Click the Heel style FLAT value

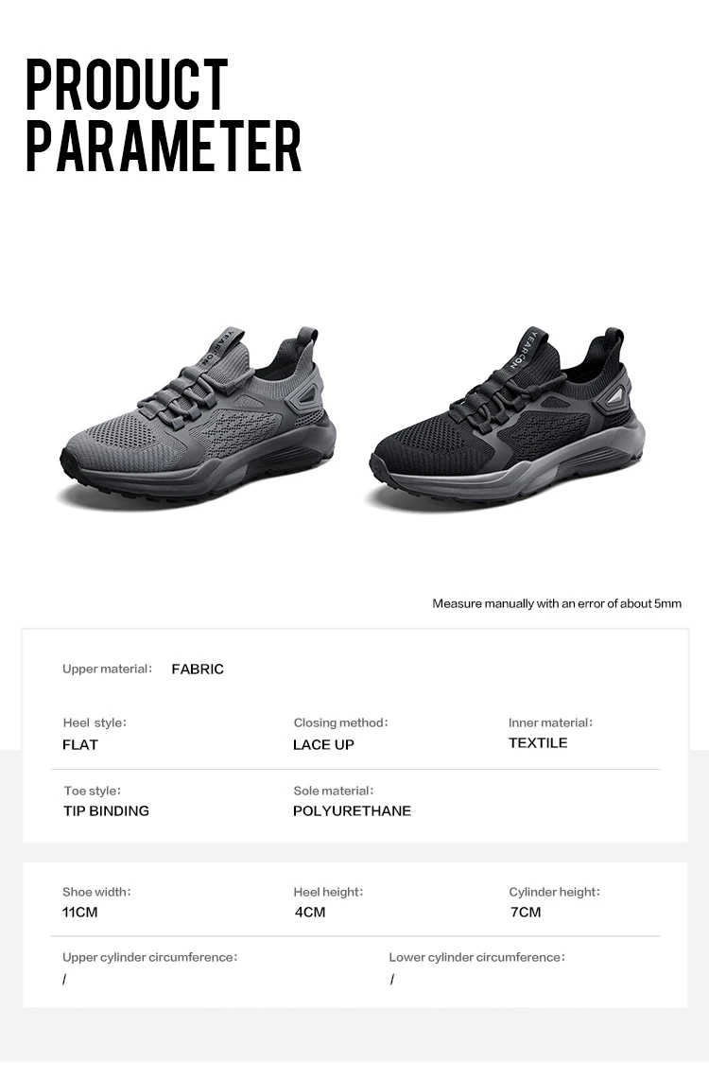pos(80,744)
